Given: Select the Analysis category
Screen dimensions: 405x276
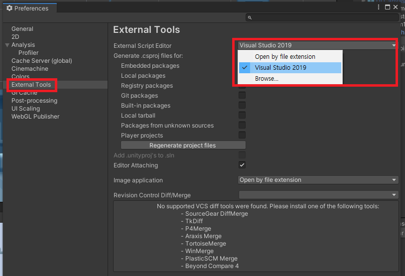Looking at the screenshot, I should pyautogui.click(x=23, y=45).
